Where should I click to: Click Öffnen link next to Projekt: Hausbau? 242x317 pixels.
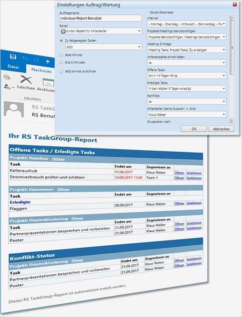pyautogui.click(x=58, y=159)
